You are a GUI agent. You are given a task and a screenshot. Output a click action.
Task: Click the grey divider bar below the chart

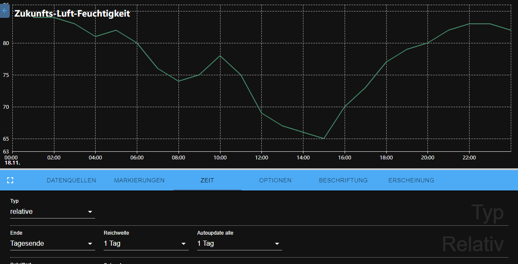259,170
